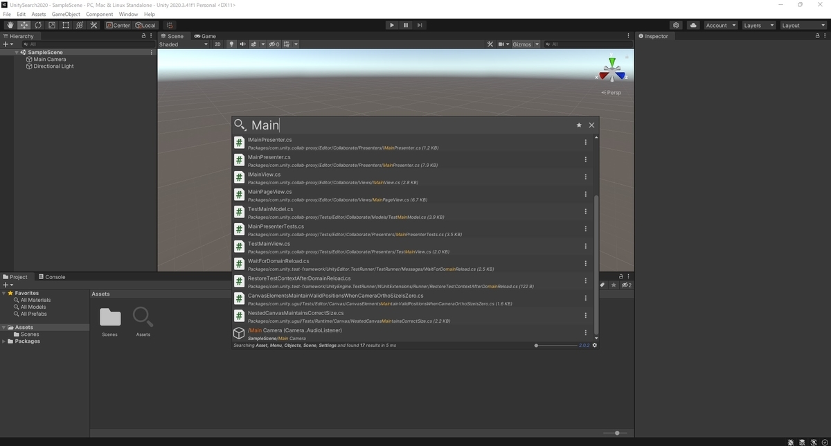The image size is (831, 446).
Task: Open the GameObject menu
Action: (65, 13)
